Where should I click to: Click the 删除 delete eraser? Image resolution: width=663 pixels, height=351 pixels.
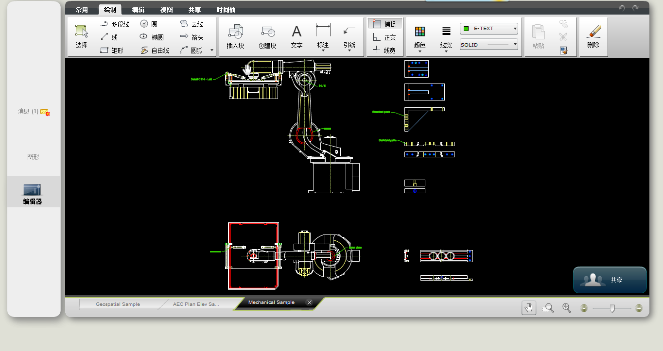pyautogui.click(x=593, y=37)
